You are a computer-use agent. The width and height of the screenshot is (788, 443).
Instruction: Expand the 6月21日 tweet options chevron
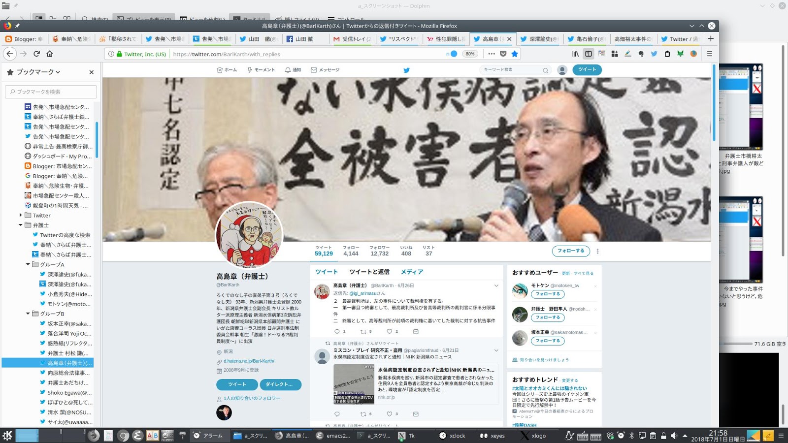tap(496, 350)
